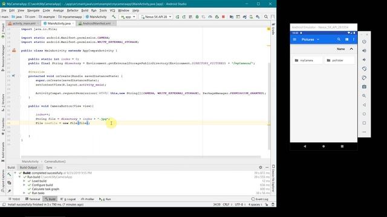Click mycameraapp breadcrumb in navigation bar

70,17
